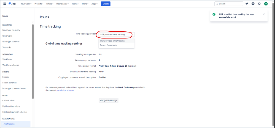Image resolution: width=275 pixels, height=128 pixels.
Task: Click the sidebar vertical scrollbar
Action: (33, 61)
